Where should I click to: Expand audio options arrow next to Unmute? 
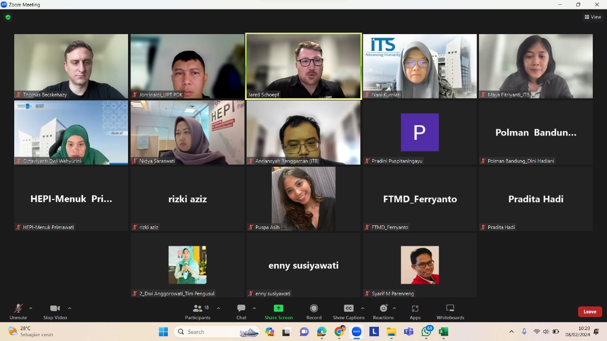[31, 308]
